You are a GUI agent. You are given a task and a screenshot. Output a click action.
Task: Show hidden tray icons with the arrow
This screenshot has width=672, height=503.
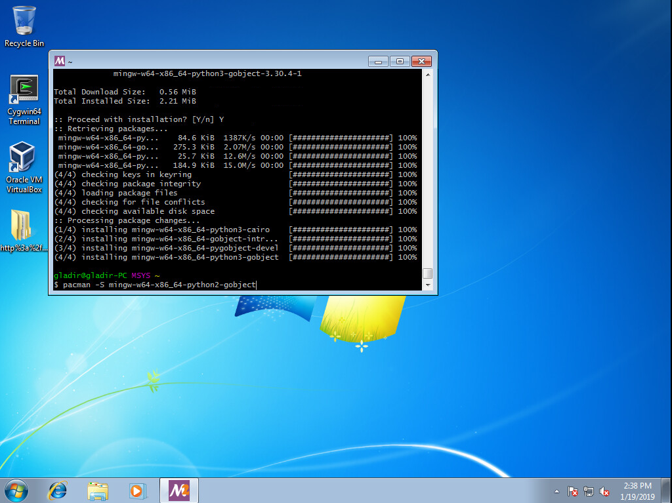pos(557,491)
